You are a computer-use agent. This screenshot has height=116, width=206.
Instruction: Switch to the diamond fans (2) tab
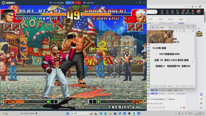point(181,19)
